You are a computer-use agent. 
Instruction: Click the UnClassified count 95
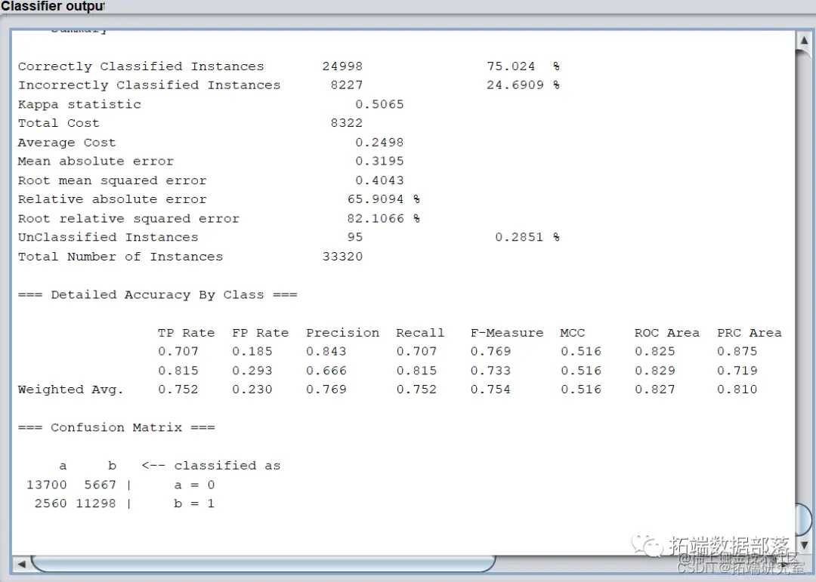355,237
